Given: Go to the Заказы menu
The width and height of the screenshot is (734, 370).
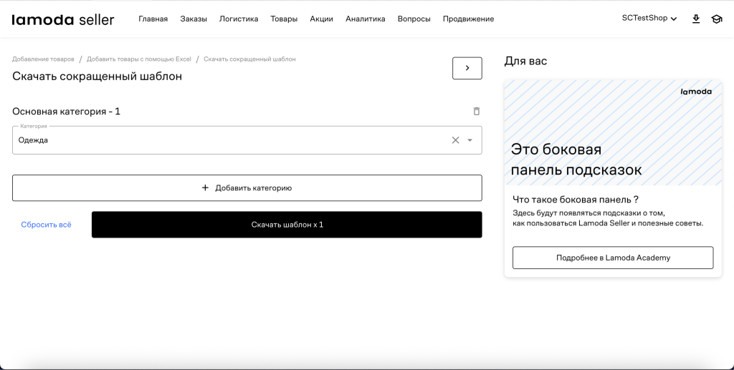Looking at the screenshot, I should point(194,19).
